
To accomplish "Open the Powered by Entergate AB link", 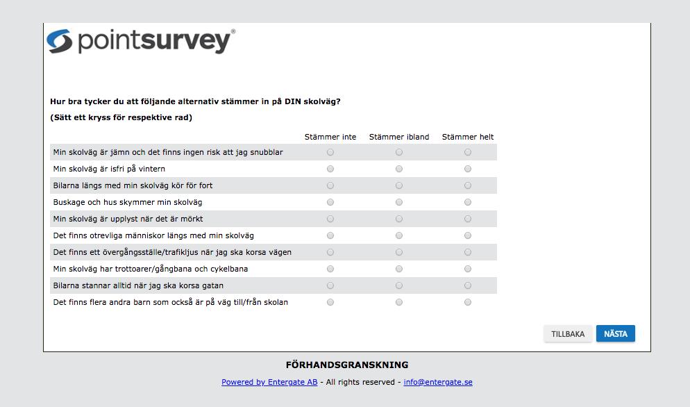I will (x=269, y=382).
